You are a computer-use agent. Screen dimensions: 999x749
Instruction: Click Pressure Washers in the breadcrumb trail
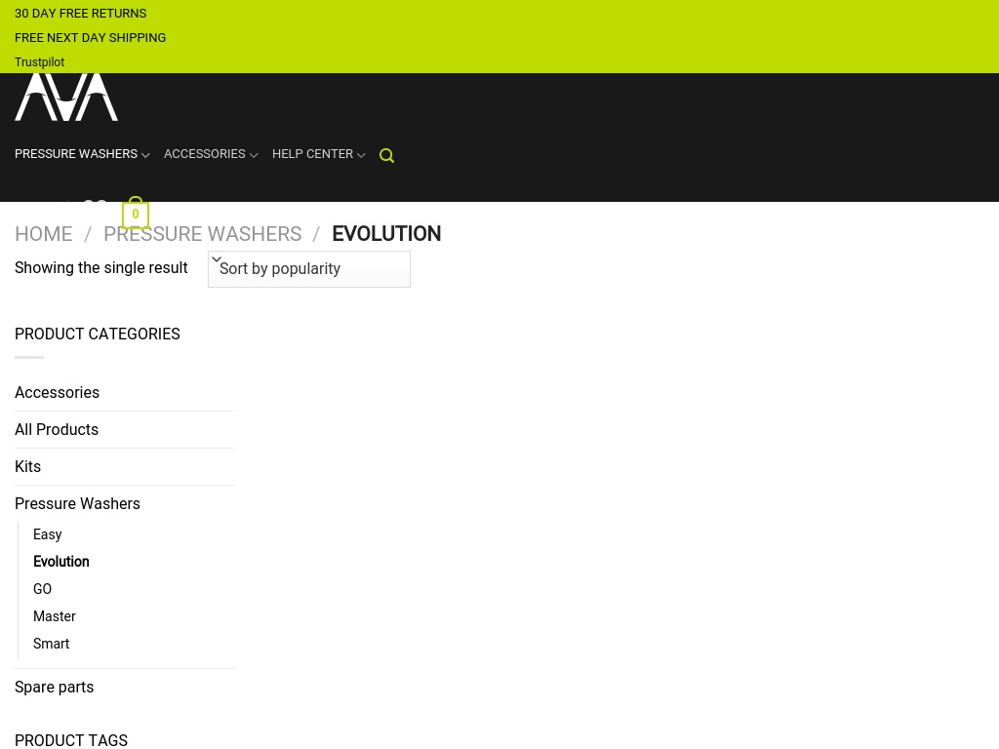(x=202, y=234)
